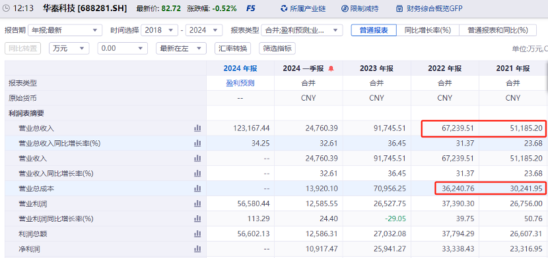The height and width of the screenshot is (258, 548).
Task: Click the 2021 年报 column header
Action: coord(513,68)
